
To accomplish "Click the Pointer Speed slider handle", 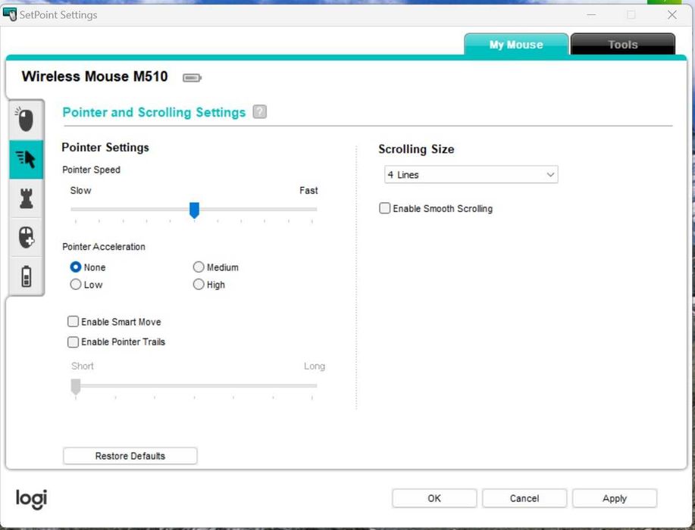I will click(x=194, y=210).
